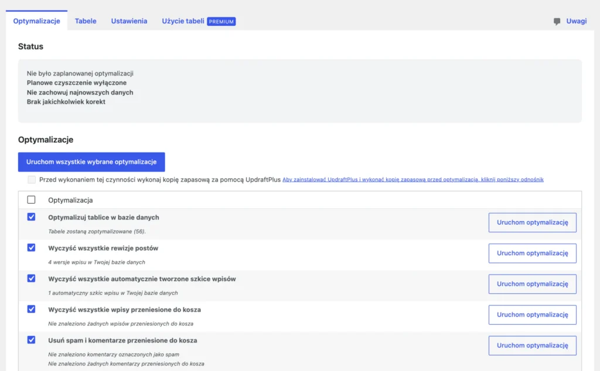
Task: Open the Optymalizacje tab
Action: pyautogui.click(x=36, y=21)
